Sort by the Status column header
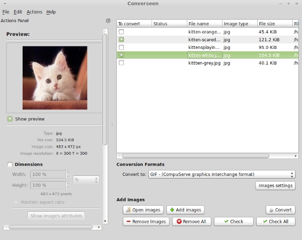Viewport: 302px width, 240px height. 169,24
